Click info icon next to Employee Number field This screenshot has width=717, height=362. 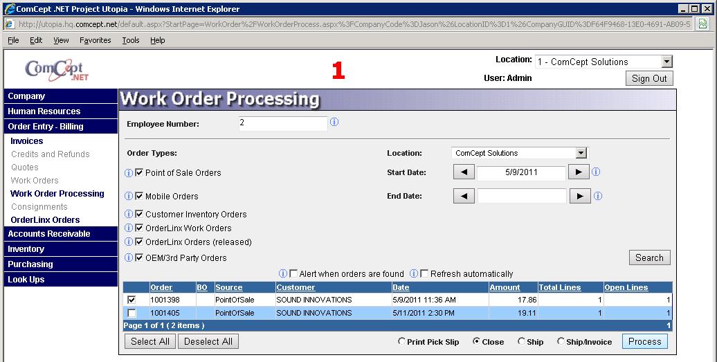334,123
